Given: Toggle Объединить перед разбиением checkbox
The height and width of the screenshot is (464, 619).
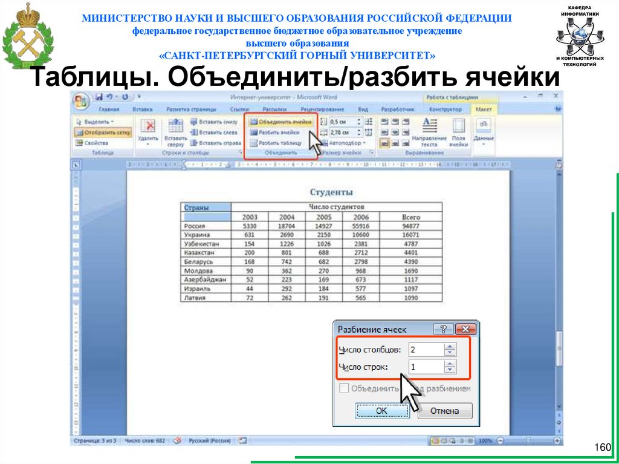Looking at the screenshot, I should (x=344, y=388).
